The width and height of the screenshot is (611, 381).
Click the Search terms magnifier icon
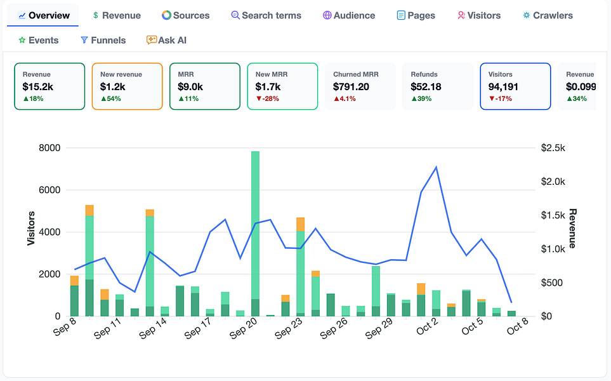(235, 15)
